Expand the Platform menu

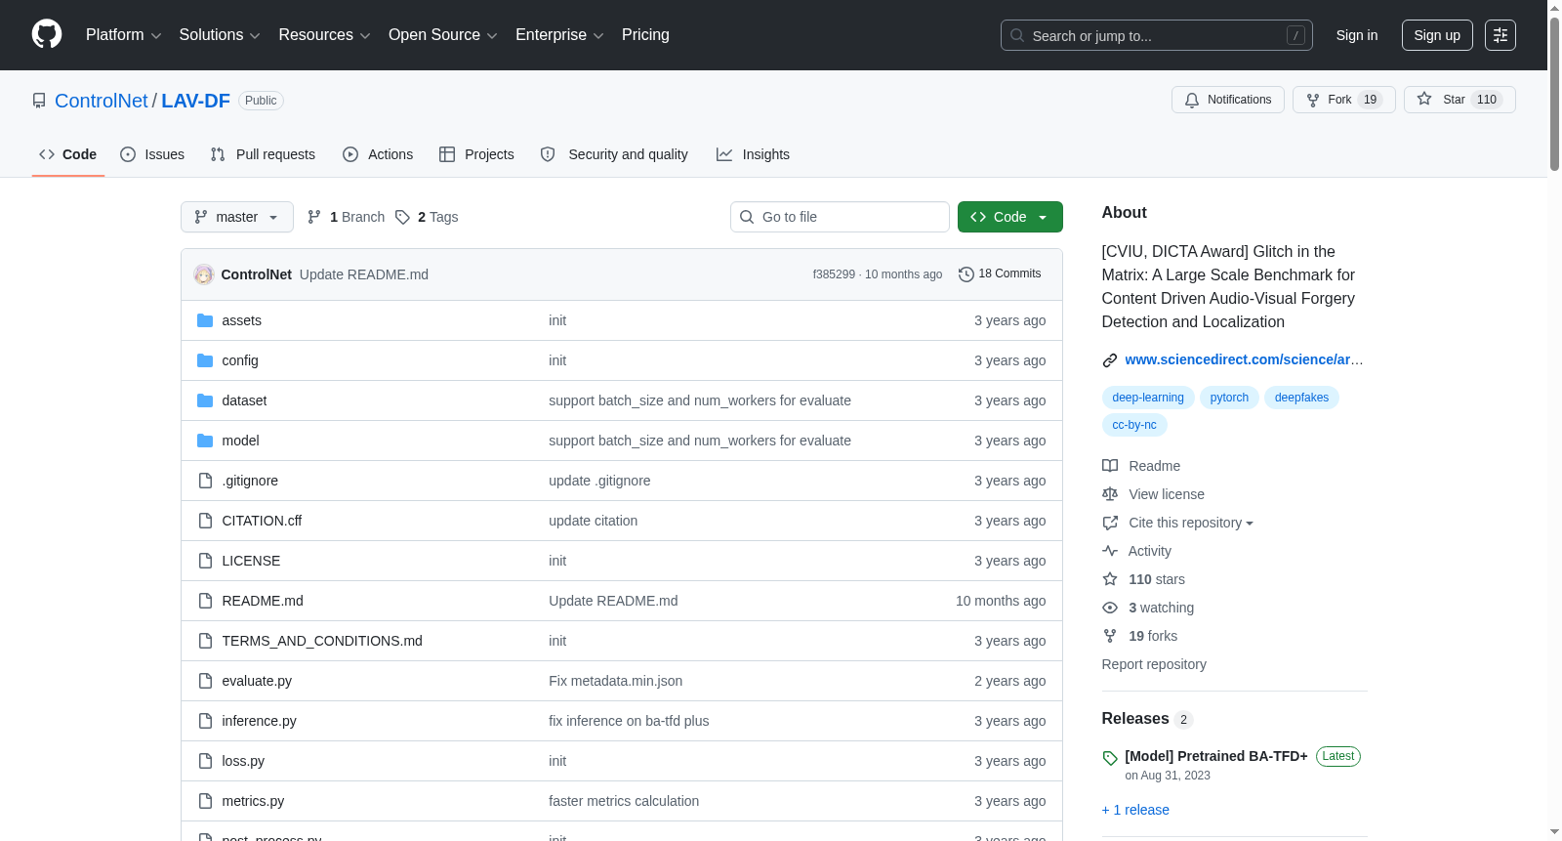(123, 35)
